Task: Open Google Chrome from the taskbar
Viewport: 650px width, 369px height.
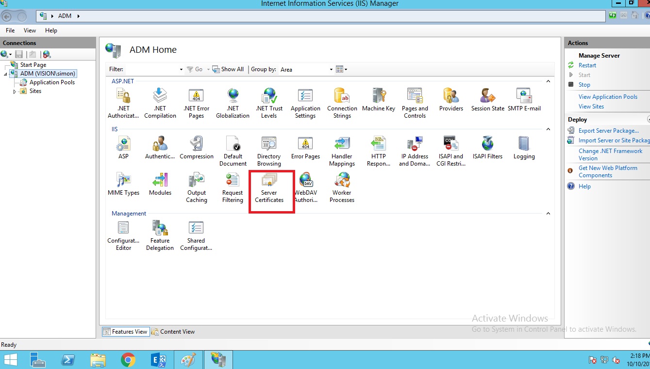Action: tap(128, 360)
